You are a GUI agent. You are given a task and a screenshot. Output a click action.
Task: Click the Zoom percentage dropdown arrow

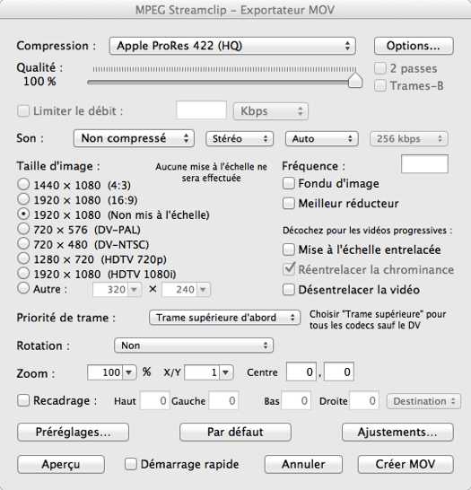pos(129,372)
